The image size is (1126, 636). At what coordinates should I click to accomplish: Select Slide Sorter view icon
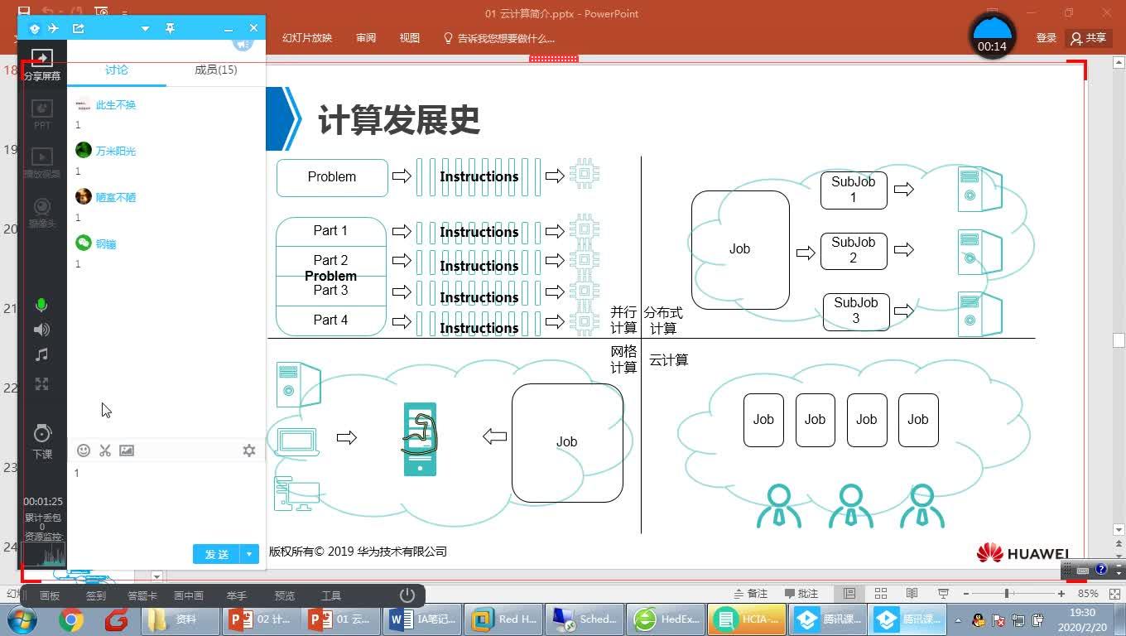pos(881,594)
